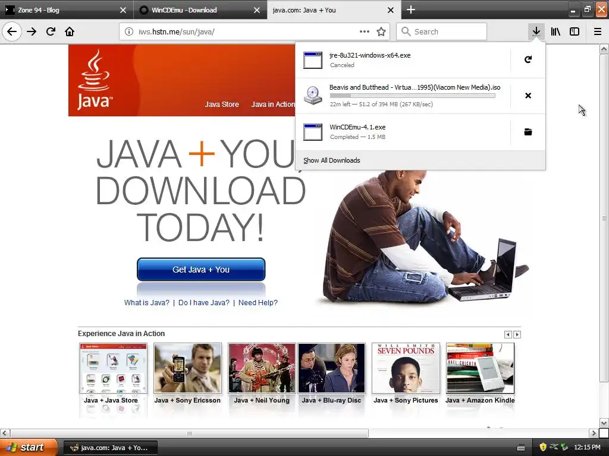
Task: Open the Windows start menu
Action: (x=28, y=447)
